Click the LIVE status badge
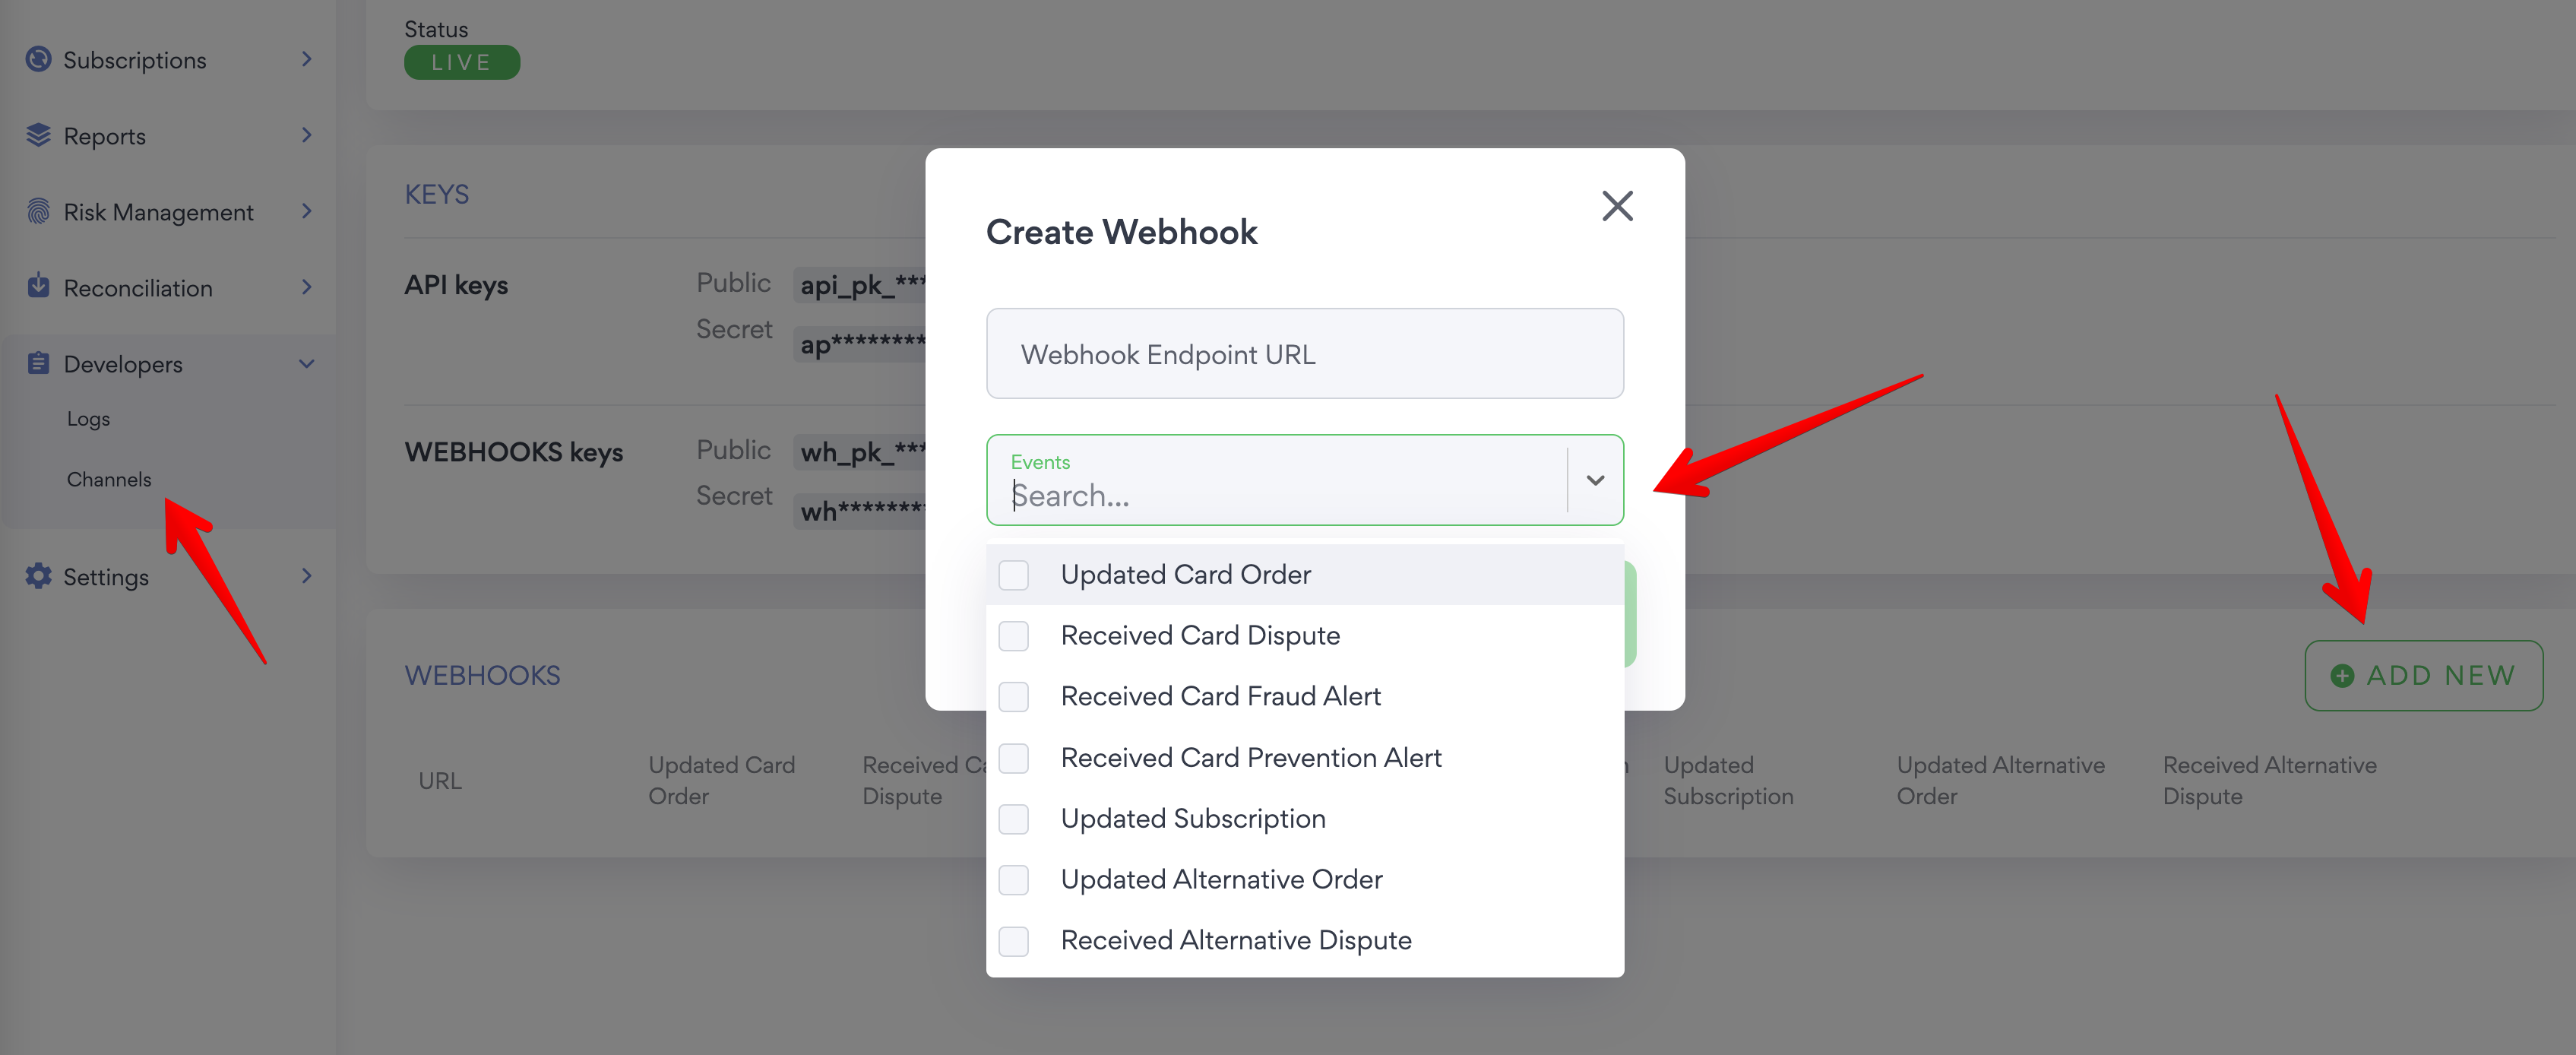This screenshot has height=1055, width=2576. pos(461,61)
